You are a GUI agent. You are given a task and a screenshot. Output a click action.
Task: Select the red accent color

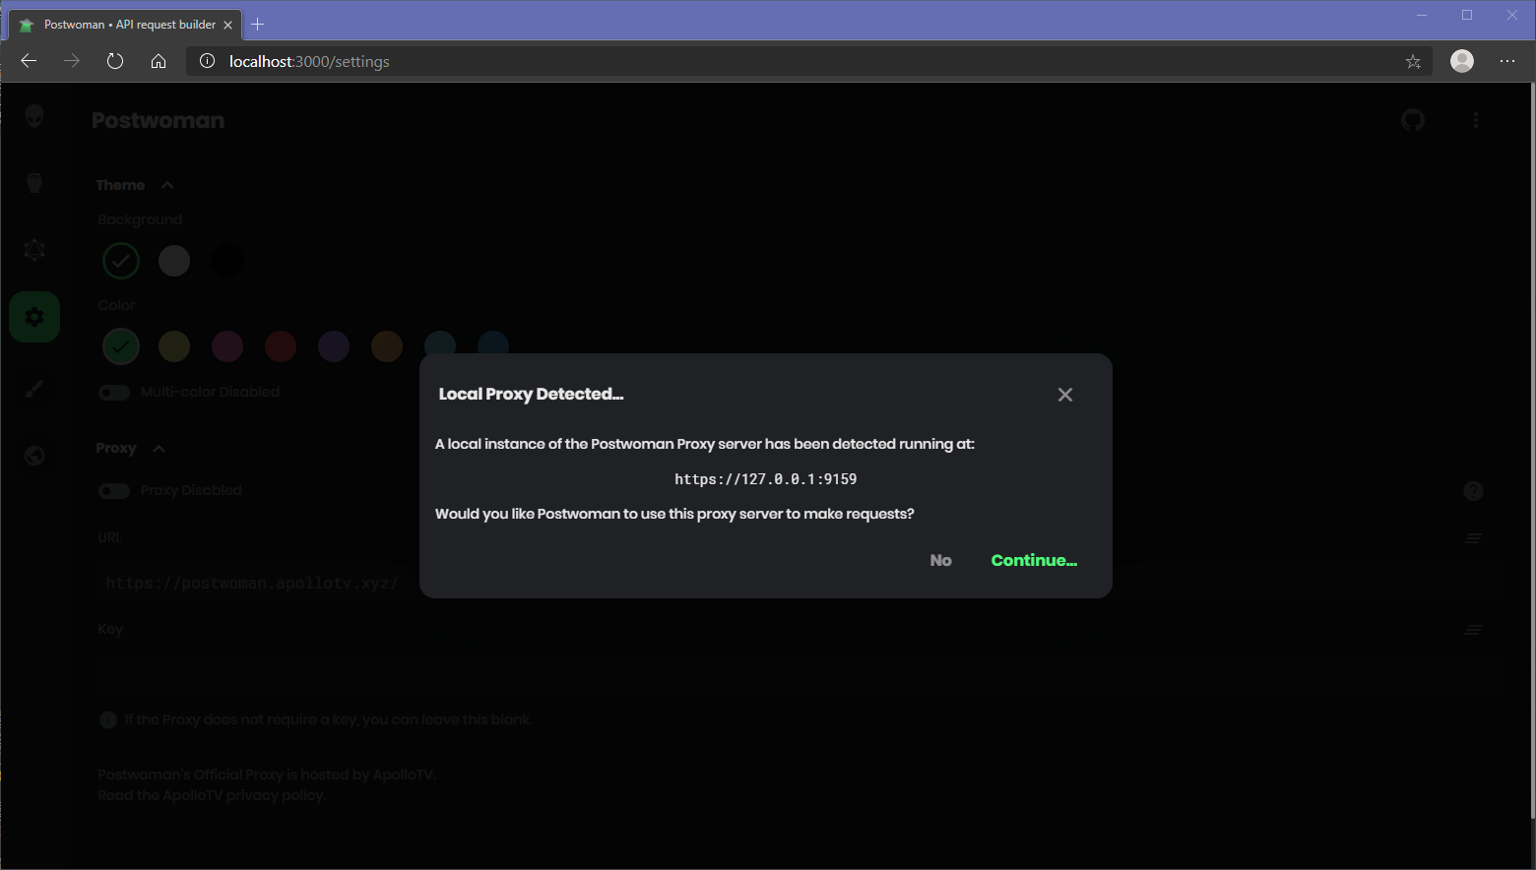pyautogui.click(x=281, y=346)
